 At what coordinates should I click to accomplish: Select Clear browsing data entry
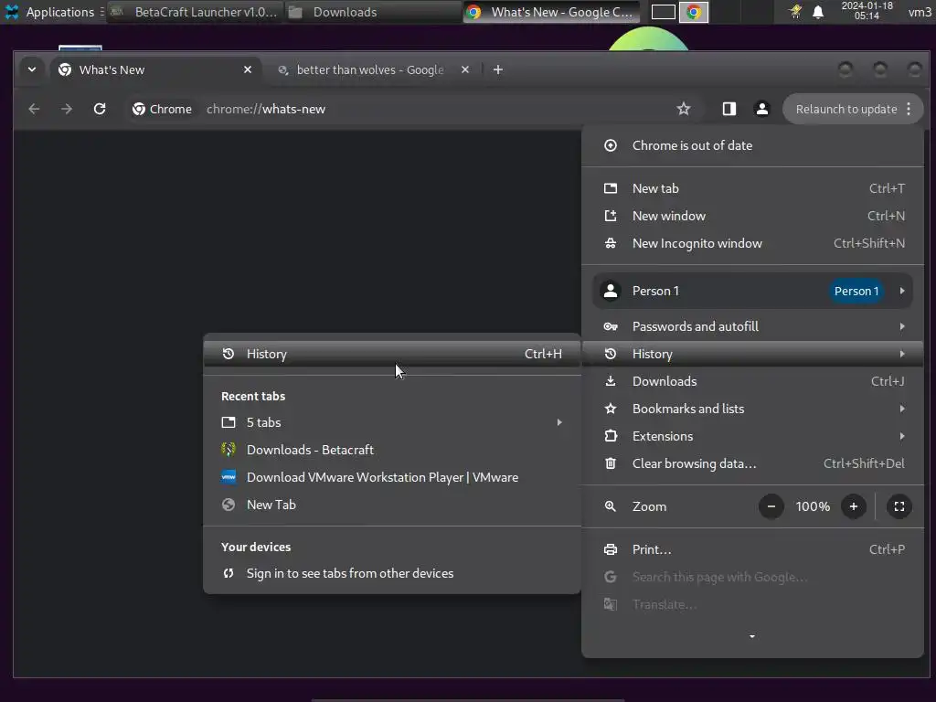click(753, 463)
